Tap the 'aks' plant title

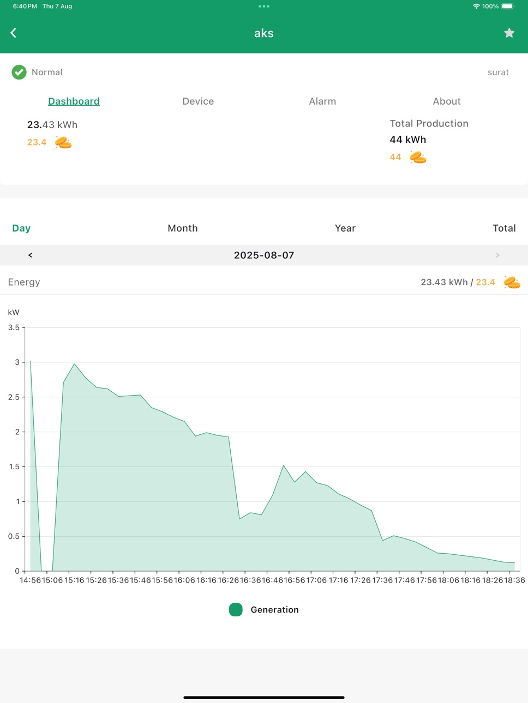coord(264,33)
